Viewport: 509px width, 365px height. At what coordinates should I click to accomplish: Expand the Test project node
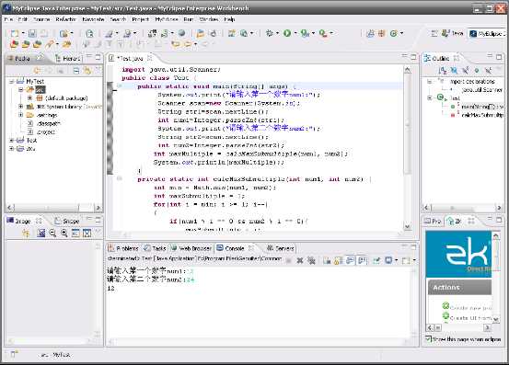[x=12, y=140]
